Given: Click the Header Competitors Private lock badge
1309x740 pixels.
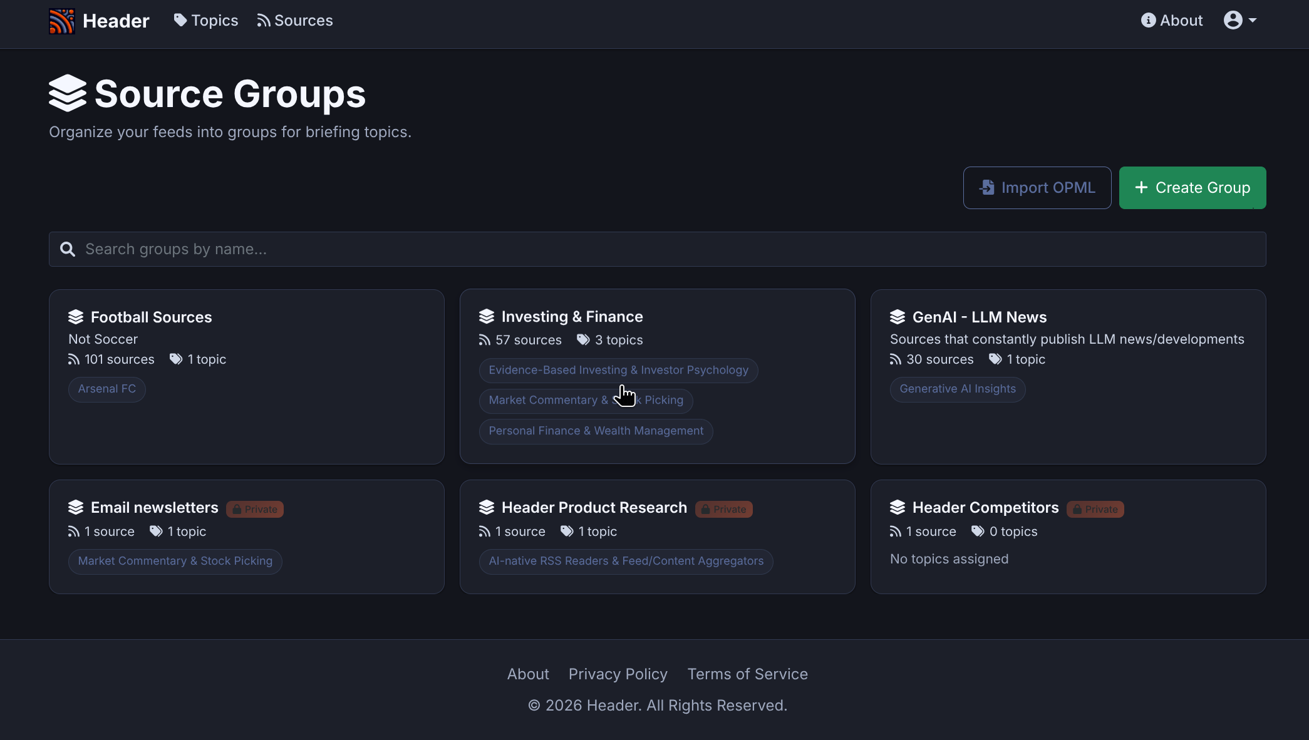Looking at the screenshot, I should pos(1095,510).
